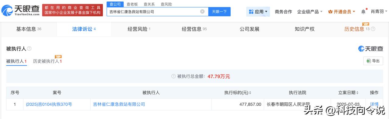Click the 开通会员 crown icon

click(x=330, y=11)
